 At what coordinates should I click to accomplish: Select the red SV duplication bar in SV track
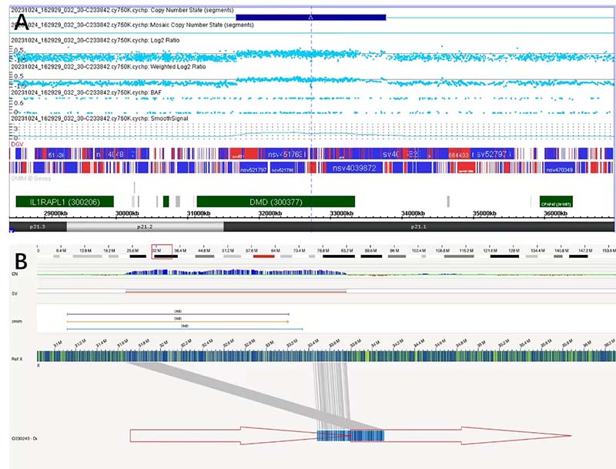point(236,291)
